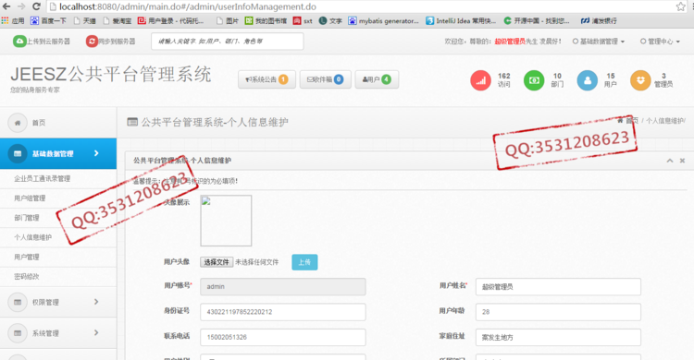The image size is (694, 360).
Task: Click the home icon in the sidebar
Action: point(18,123)
